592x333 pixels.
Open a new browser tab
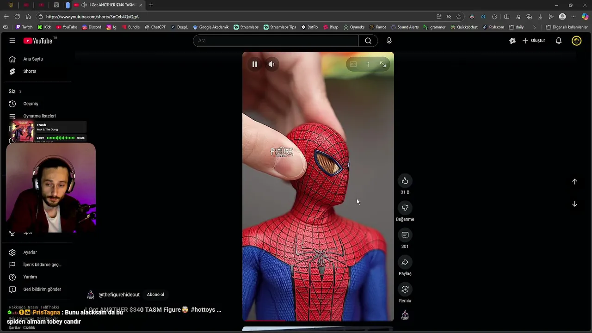151,5
